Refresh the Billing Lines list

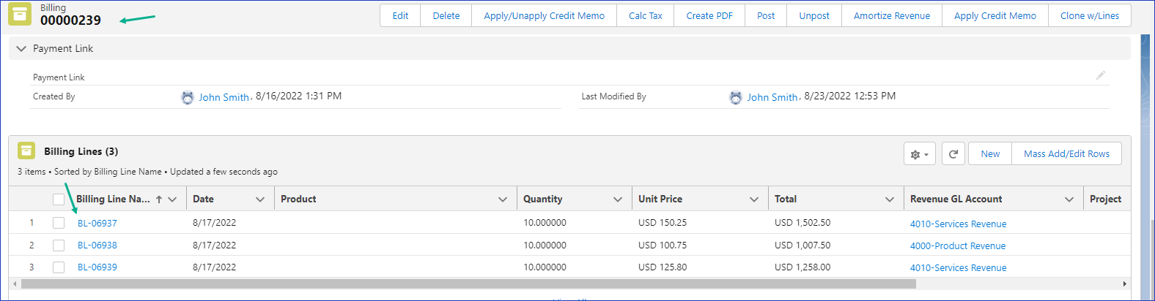953,154
